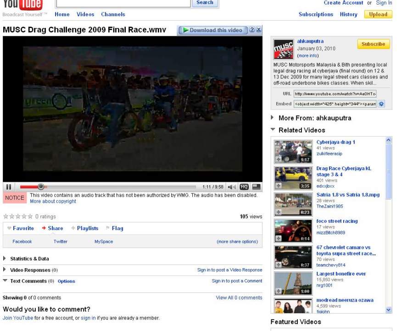
Task: Add Cyberjaya drag 1 to queue
Action: [x=279, y=159]
